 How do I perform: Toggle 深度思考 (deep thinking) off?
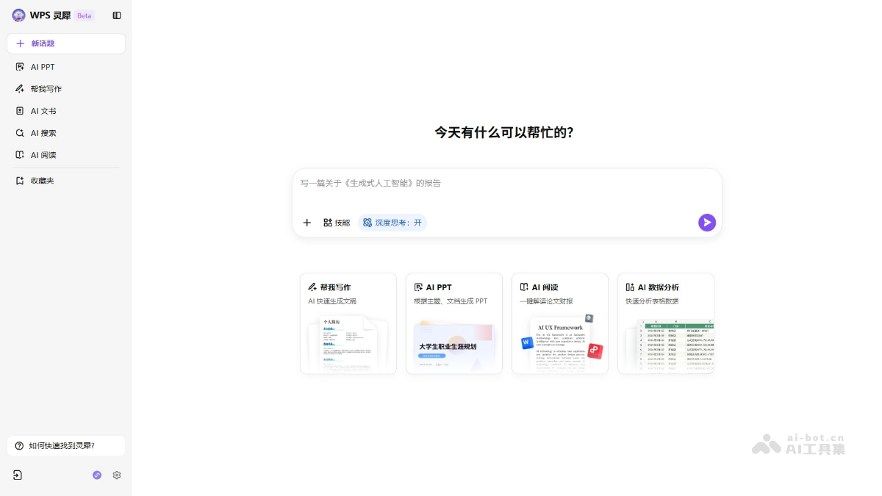pyautogui.click(x=392, y=222)
